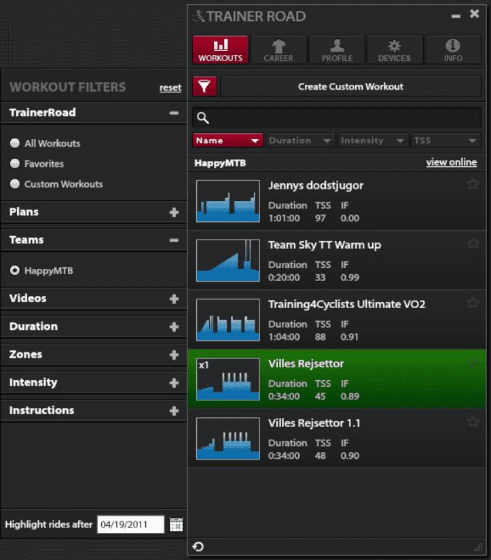Star the Training4Cyclists Ultimate VO2 workout
The height and width of the screenshot is (560, 491).
[473, 303]
